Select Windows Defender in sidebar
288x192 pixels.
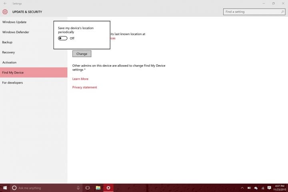(x=34, y=32)
